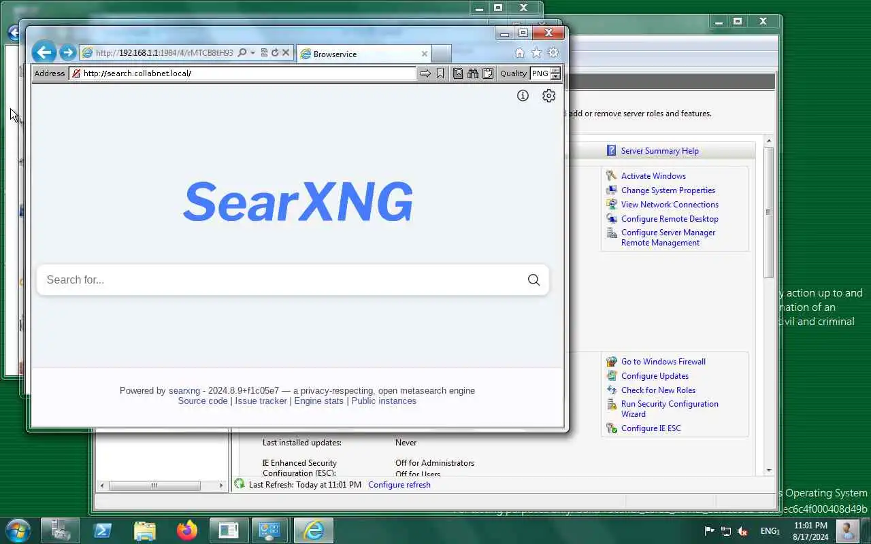The height and width of the screenshot is (544, 871).
Task: Refresh the page using IE refresh icon
Action: [275, 53]
